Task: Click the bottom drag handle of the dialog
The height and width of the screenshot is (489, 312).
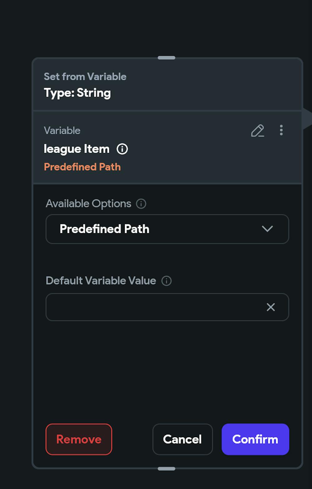Action: coord(166,469)
